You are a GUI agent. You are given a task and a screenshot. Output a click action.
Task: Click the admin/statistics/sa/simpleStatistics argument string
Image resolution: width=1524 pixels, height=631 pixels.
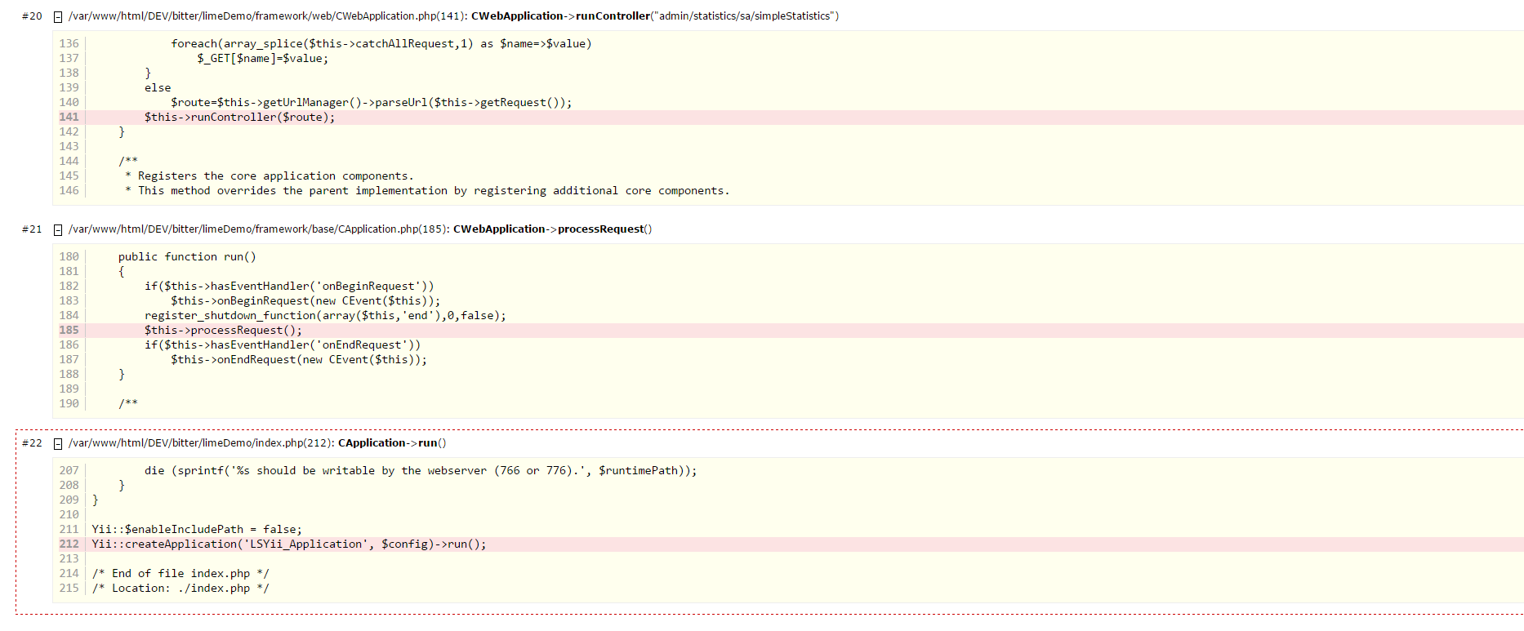point(744,16)
